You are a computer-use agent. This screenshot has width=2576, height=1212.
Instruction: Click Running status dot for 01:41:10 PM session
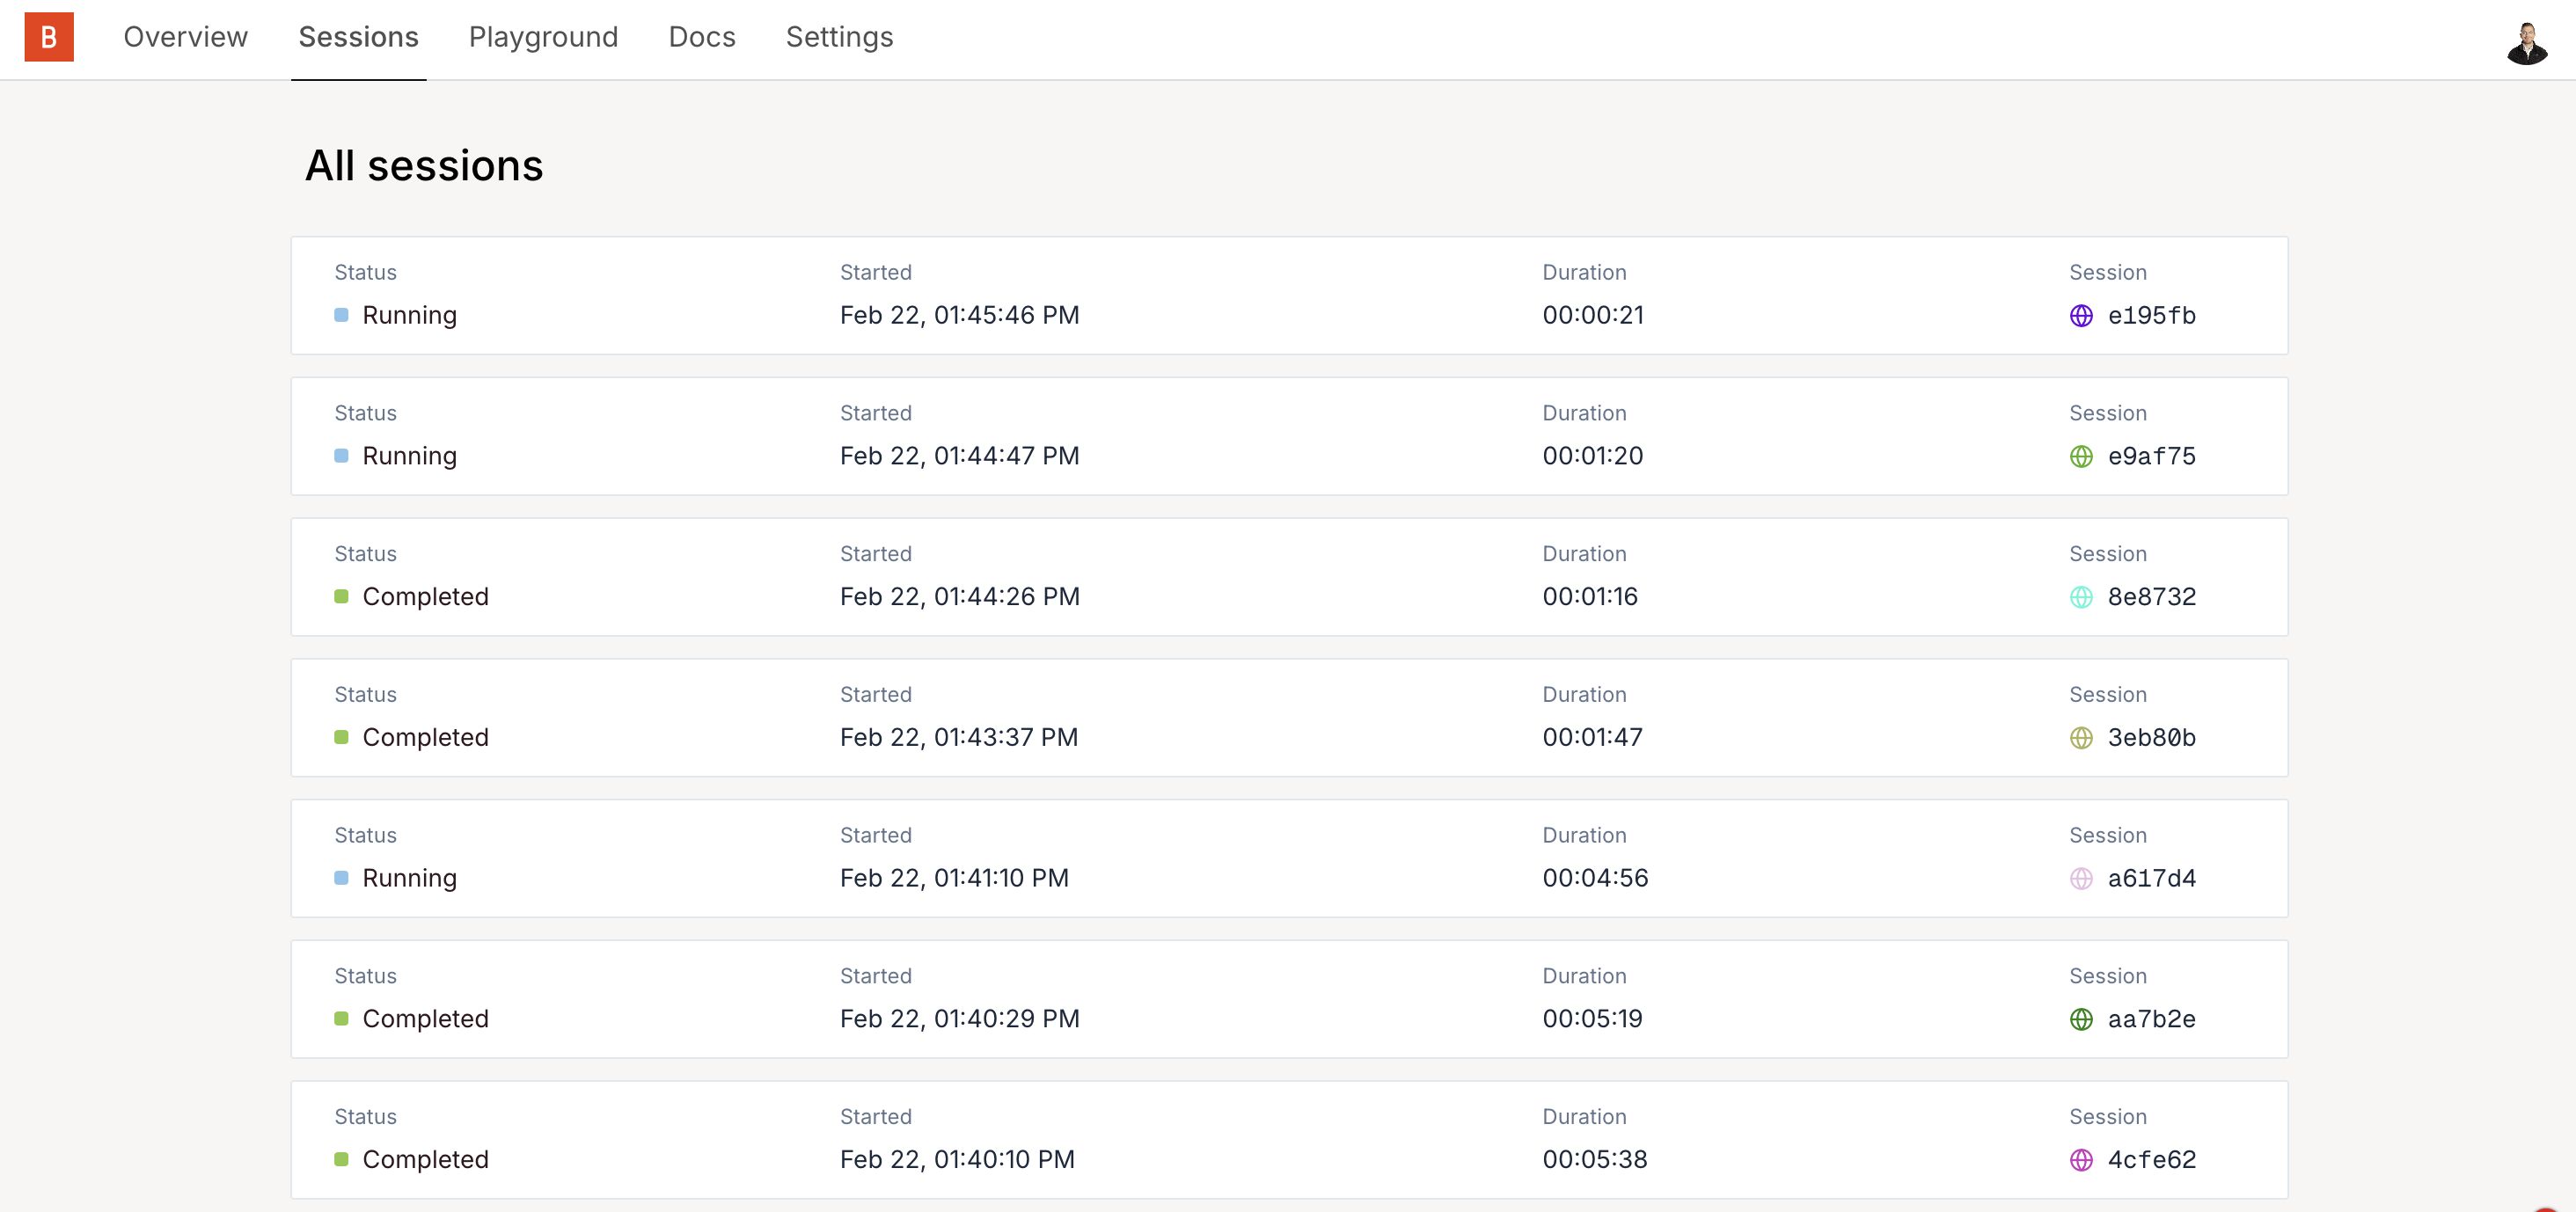tap(341, 878)
